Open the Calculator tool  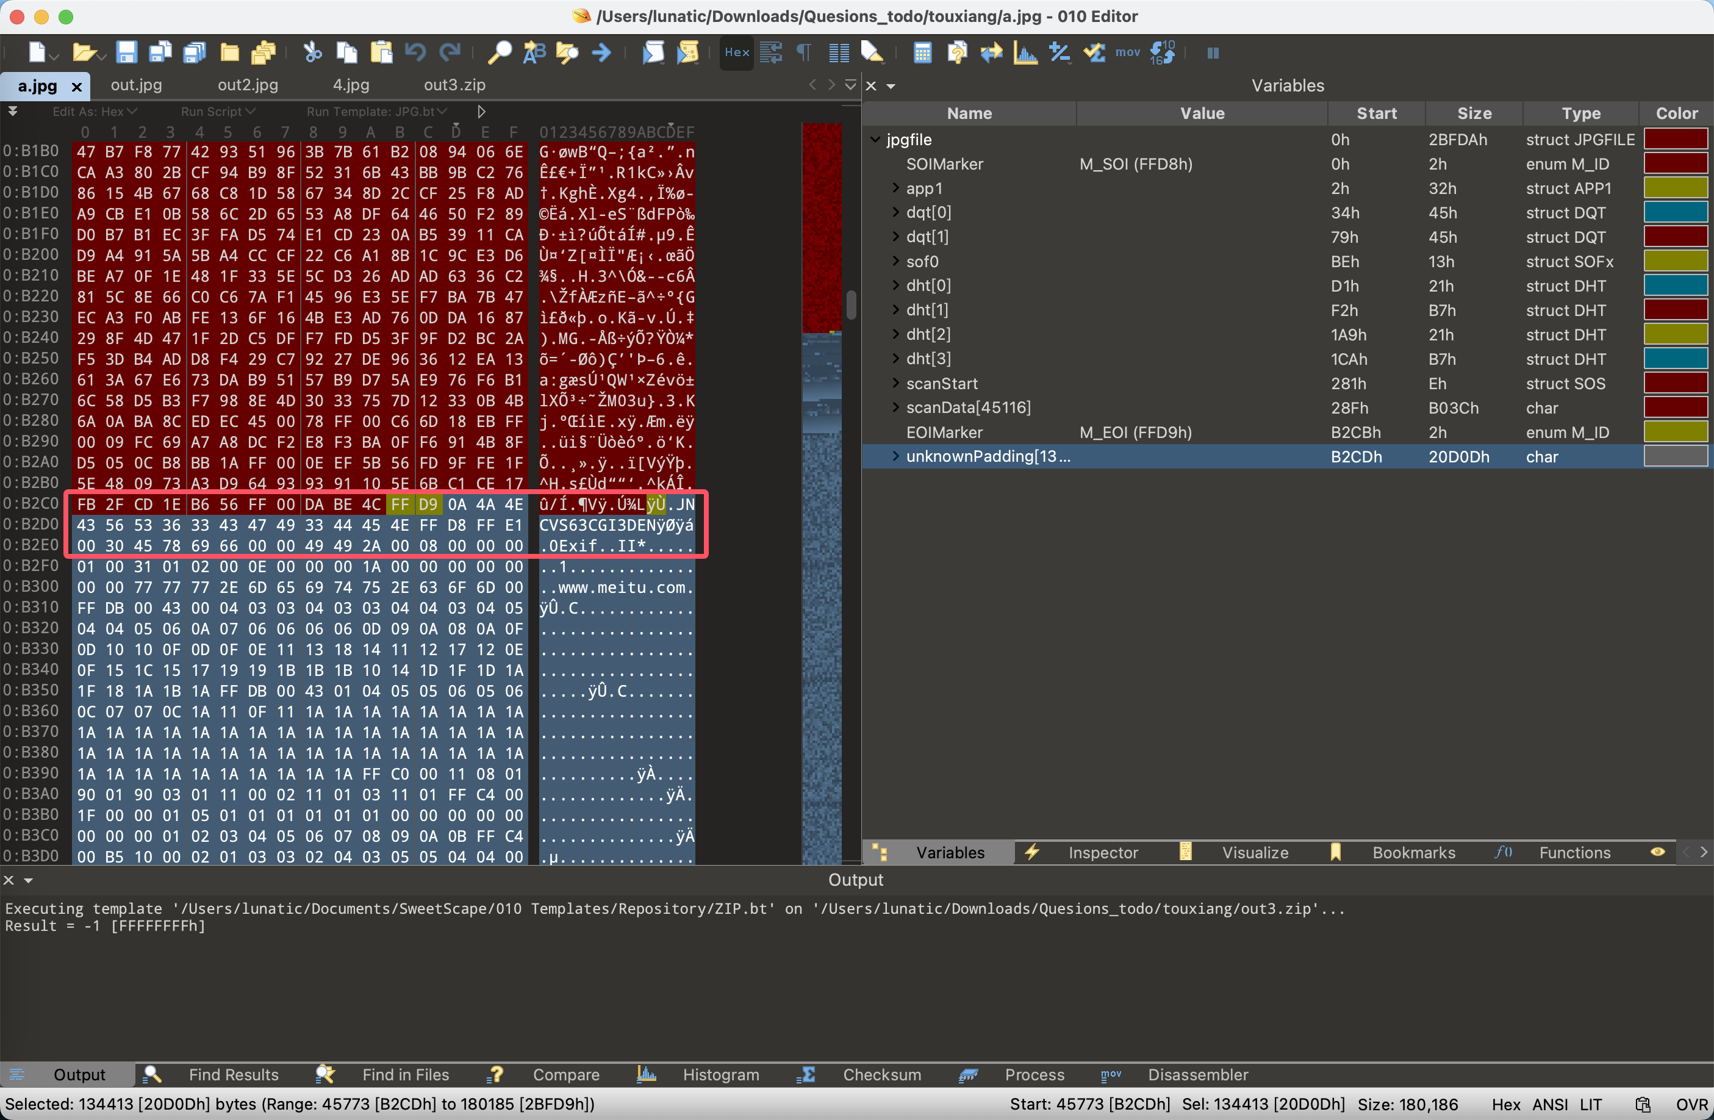click(x=922, y=52)
